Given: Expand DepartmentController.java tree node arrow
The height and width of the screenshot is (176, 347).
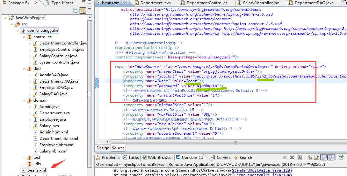Looking at the screenshot, I should point(30,44).
